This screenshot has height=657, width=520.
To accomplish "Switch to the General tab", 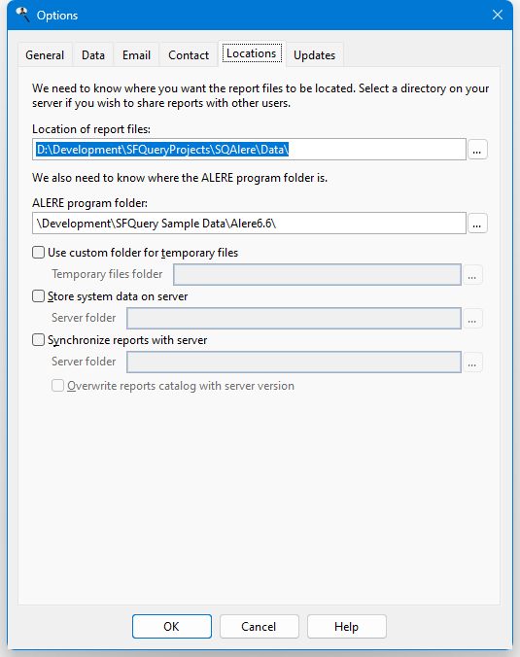I will (45, 54).
